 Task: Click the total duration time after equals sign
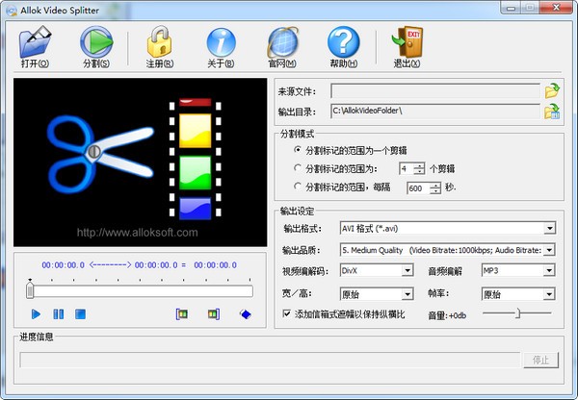pyautogui.click(x=215, y=265)
